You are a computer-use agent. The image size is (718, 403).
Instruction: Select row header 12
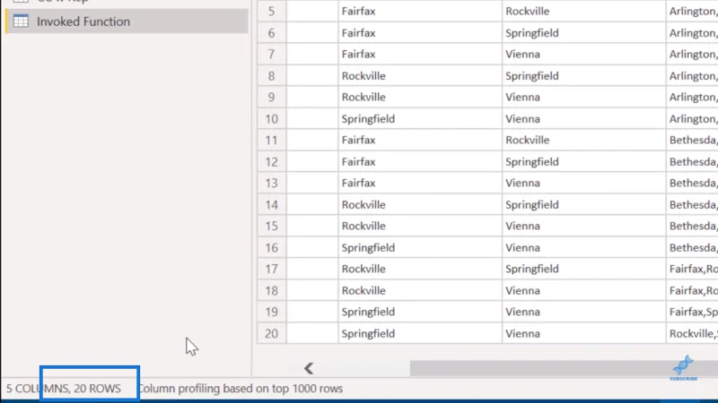pyautogui.click(x=272, y=162)
